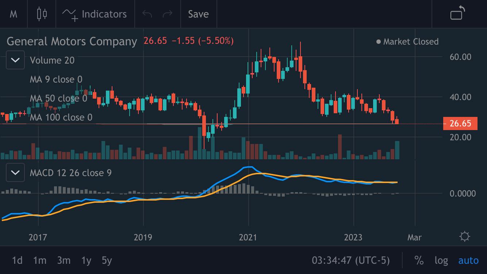The image size is (487, 274).
Task: Click the redo arrow
Action: [x=168, y=14]
